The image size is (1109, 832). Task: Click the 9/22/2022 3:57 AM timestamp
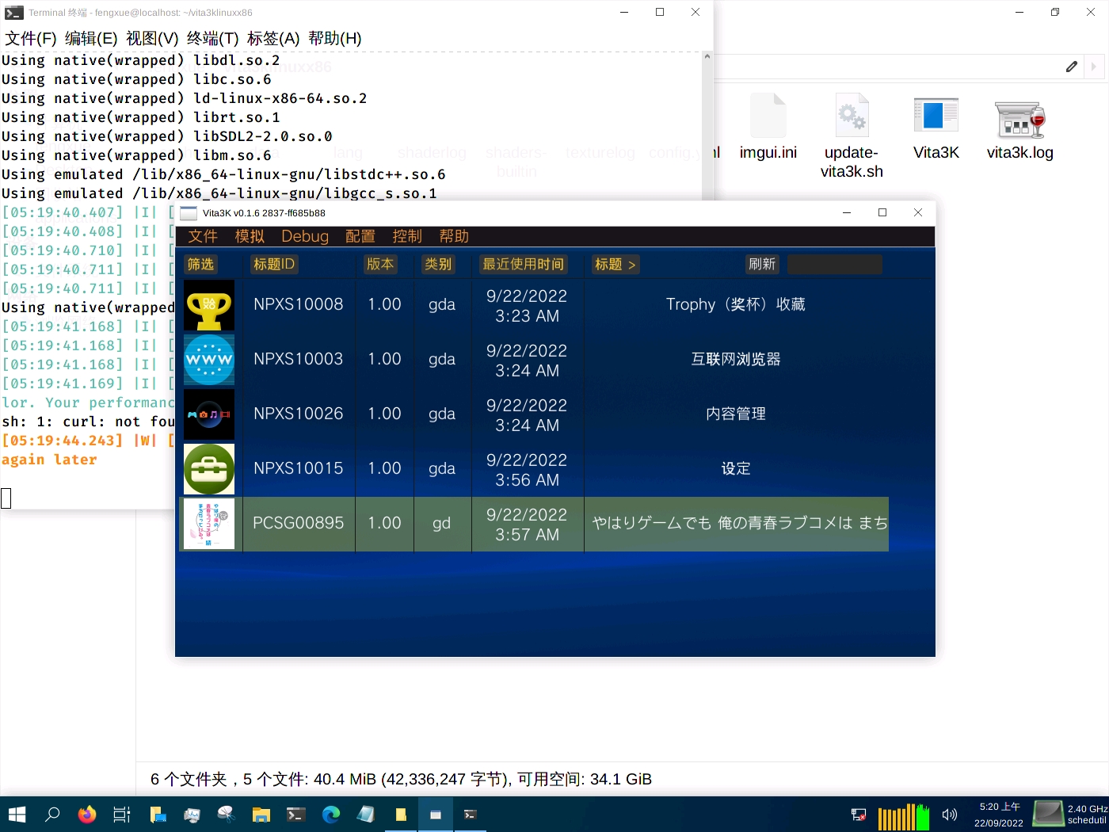tap(527, 525)
